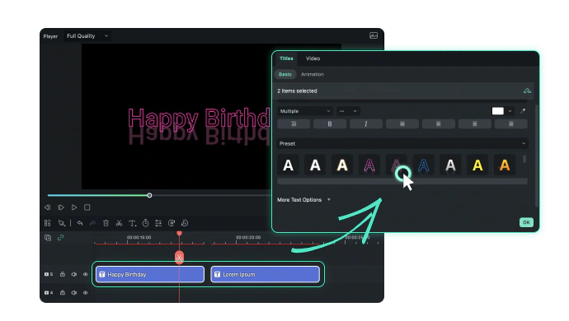This screenshot has height=321, width=569.
Task: Toggle italic formatting
Action: click(x=366, y=124)
